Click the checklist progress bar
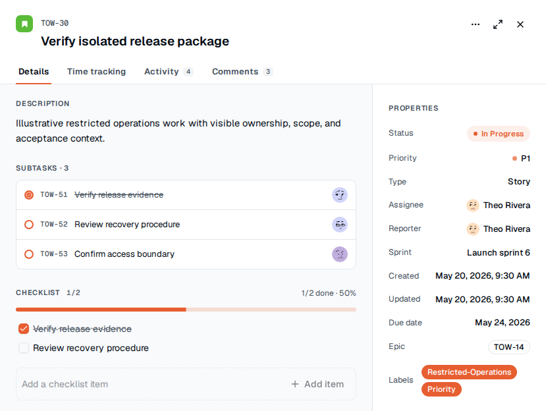The image size is (546, 411). [186, 310]
